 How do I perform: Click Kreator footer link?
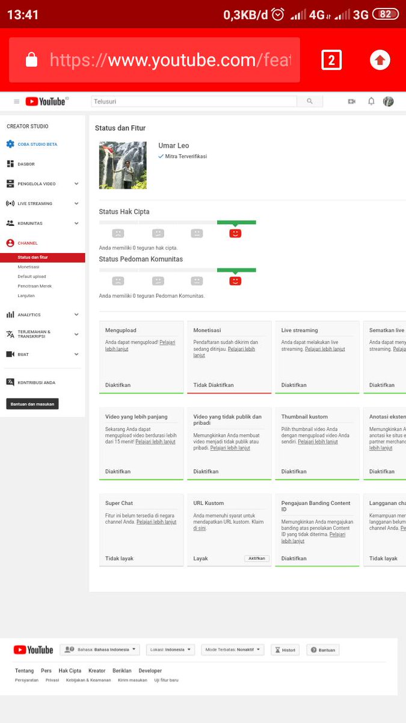pyautogui.click(x=97, y=671)
